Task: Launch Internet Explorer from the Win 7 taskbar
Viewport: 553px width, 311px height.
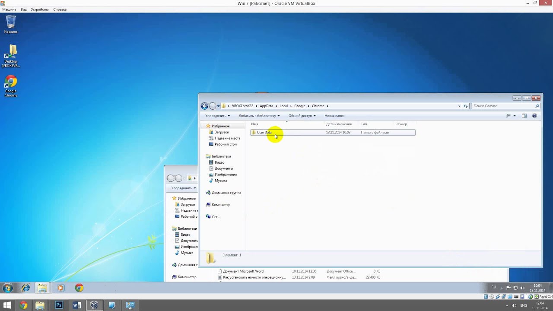Action: (26, 288)
